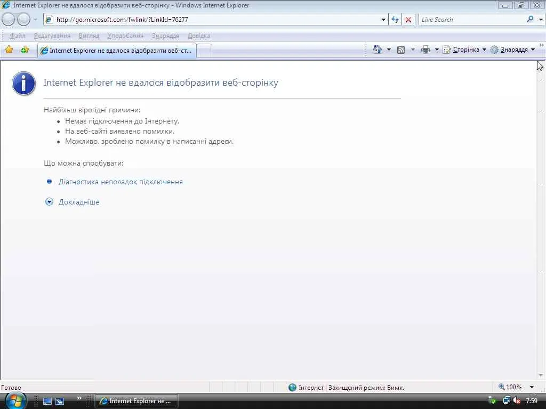Click the Готово status bar text

tap(11, 388)
